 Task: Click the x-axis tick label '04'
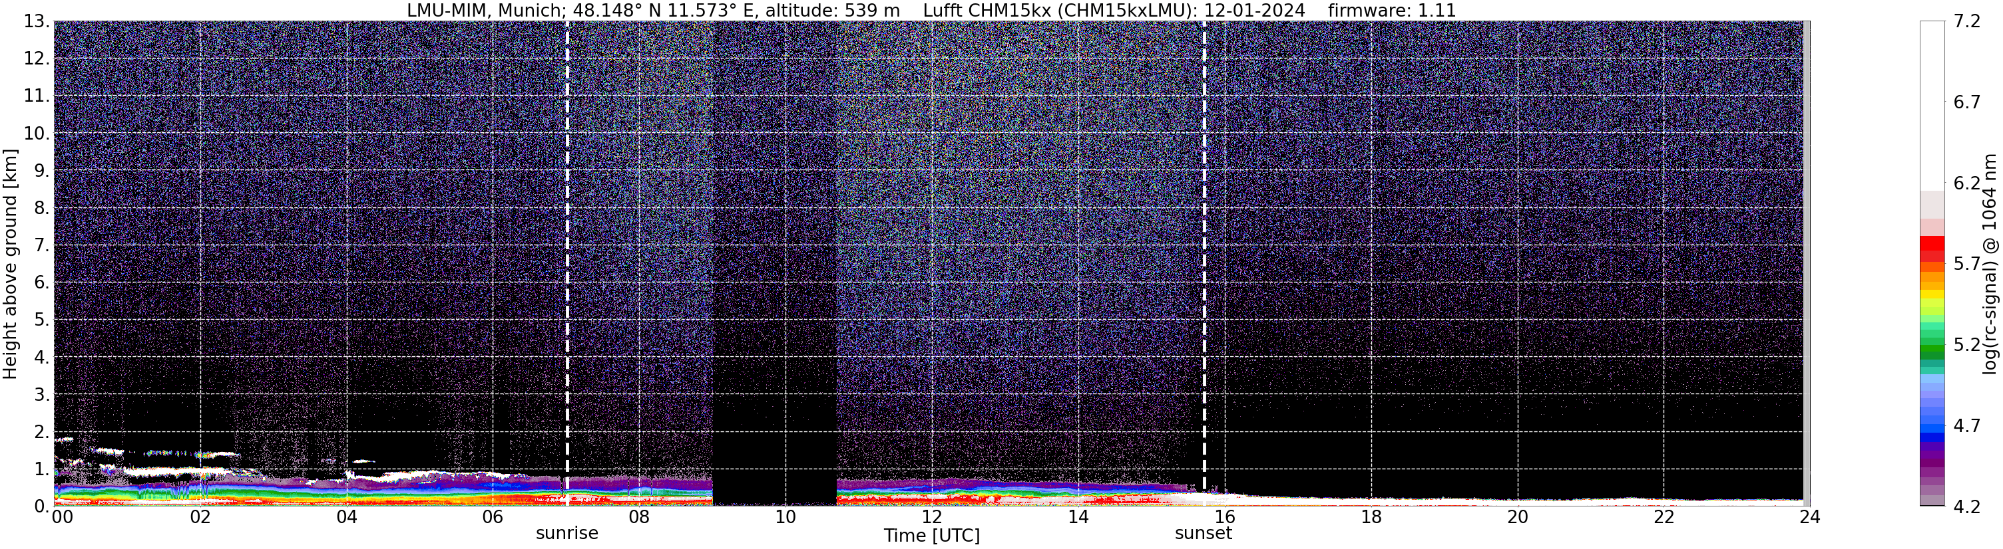347,517
